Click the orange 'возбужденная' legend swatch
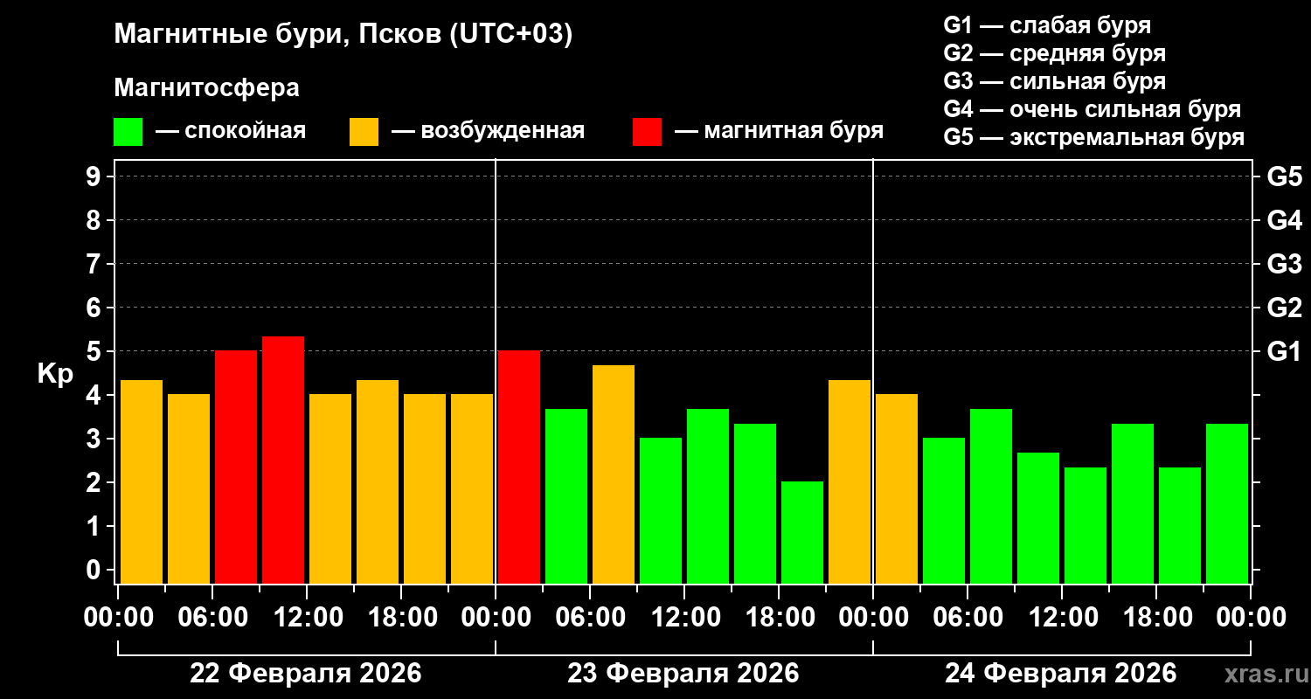 click(364, 132)
